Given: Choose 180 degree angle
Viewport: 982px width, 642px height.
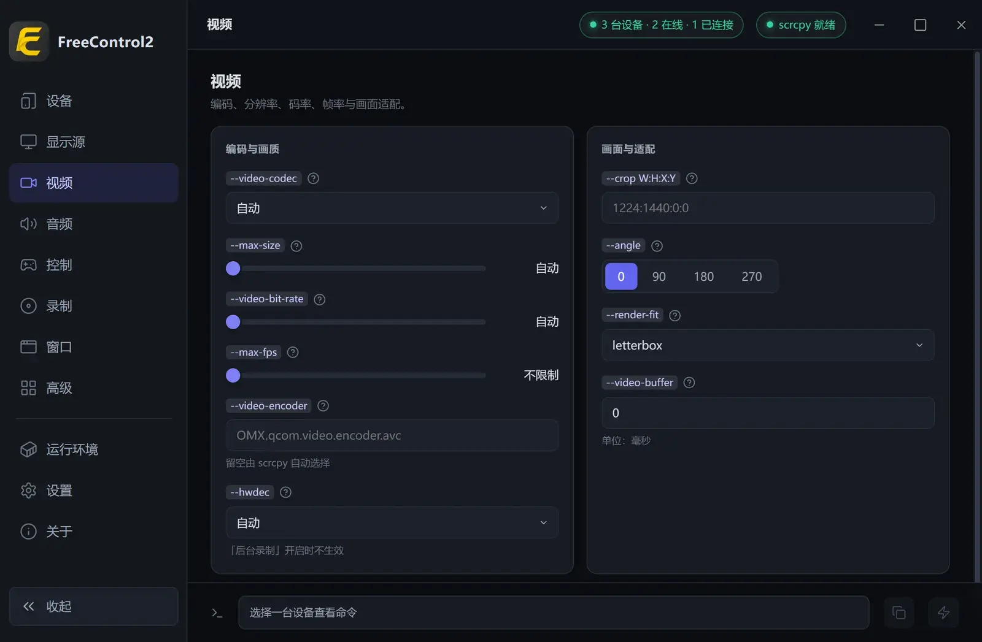Looking at the screenshot, I should pos(703,277).
